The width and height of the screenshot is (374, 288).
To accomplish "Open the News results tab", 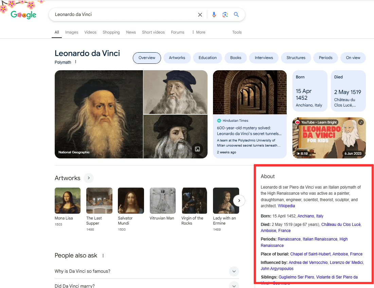I will point(131,32).
